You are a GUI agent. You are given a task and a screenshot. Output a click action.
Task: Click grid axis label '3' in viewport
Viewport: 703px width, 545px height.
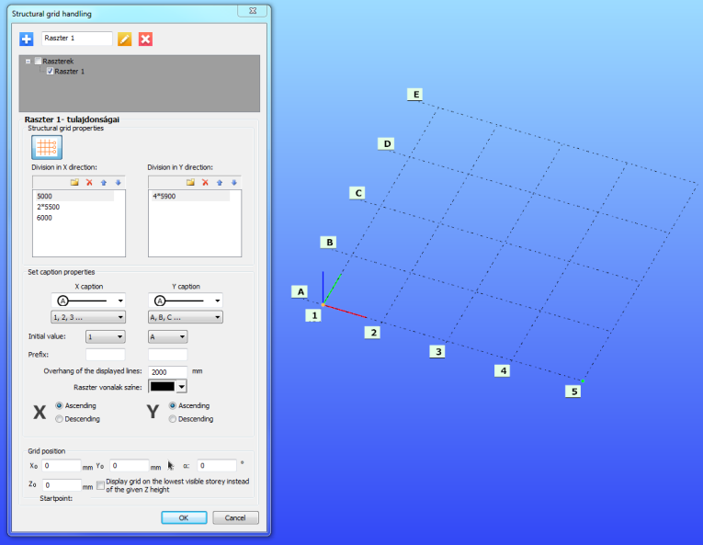(x=438, y=352)
